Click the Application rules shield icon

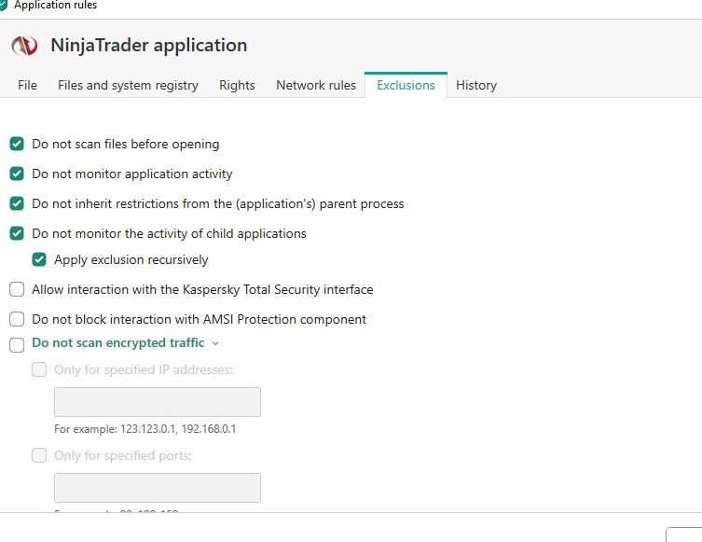pos(4,5)
